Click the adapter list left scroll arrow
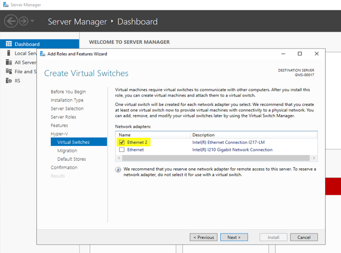This screenshot has width=341, height=253. click(x=119, y=158)
